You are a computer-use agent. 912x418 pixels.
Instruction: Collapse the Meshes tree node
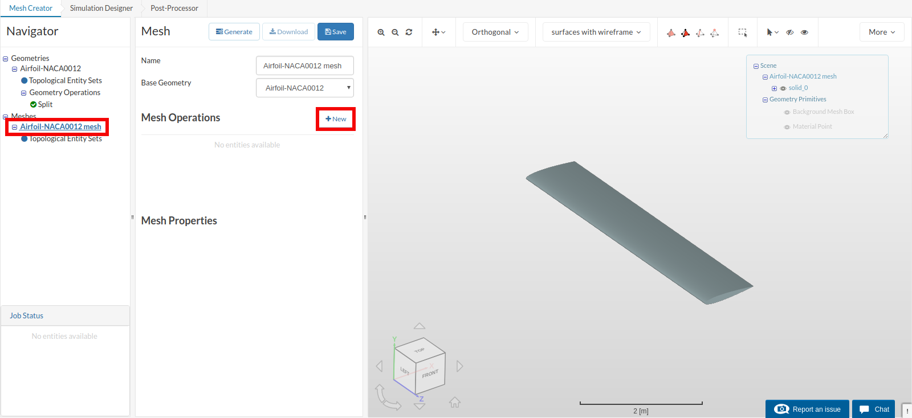pyautogui.click(x=6, y=117)
